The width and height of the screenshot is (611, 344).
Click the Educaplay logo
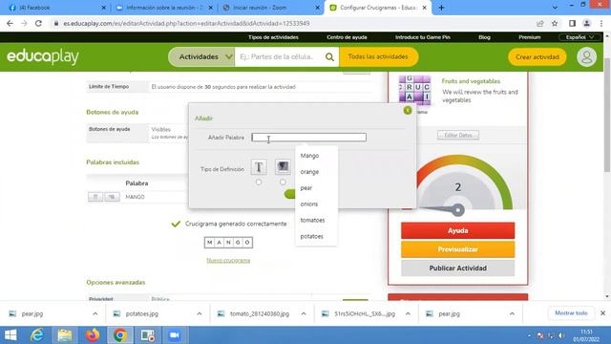point(43,57)
